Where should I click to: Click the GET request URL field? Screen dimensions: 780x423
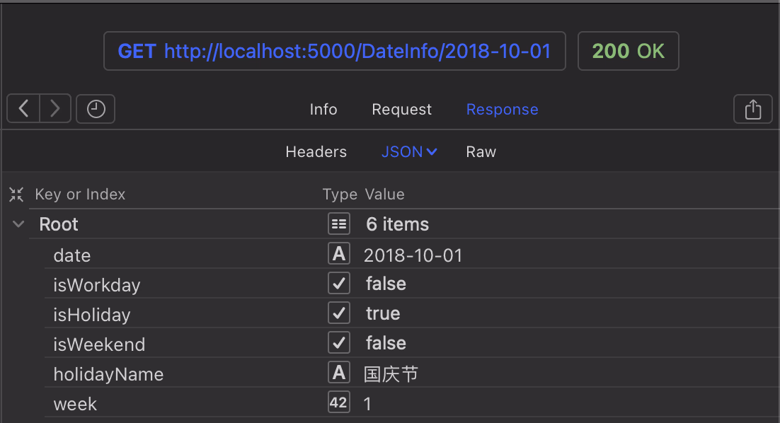pyautogui.click(x=334, y=51)
